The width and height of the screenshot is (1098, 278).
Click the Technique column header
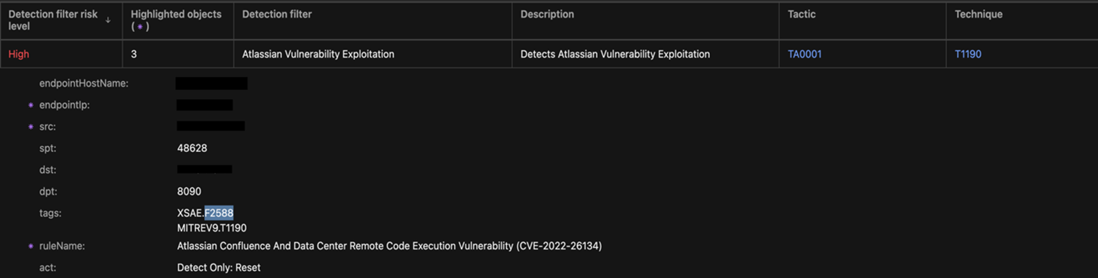(978, 15)
